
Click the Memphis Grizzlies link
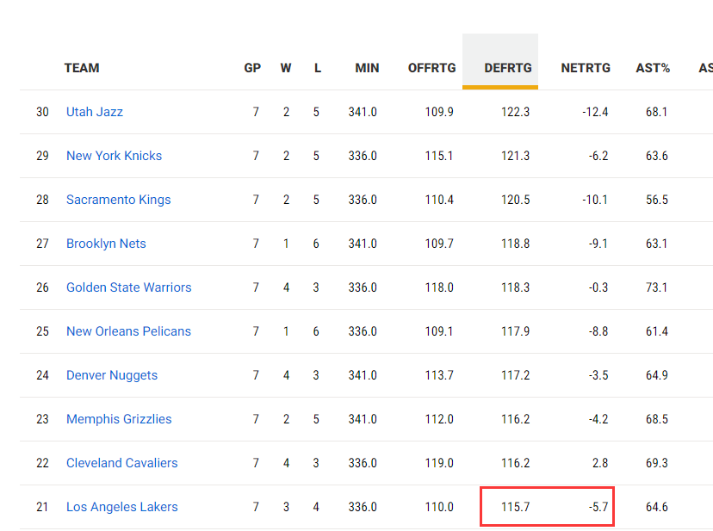pos(119,419)
